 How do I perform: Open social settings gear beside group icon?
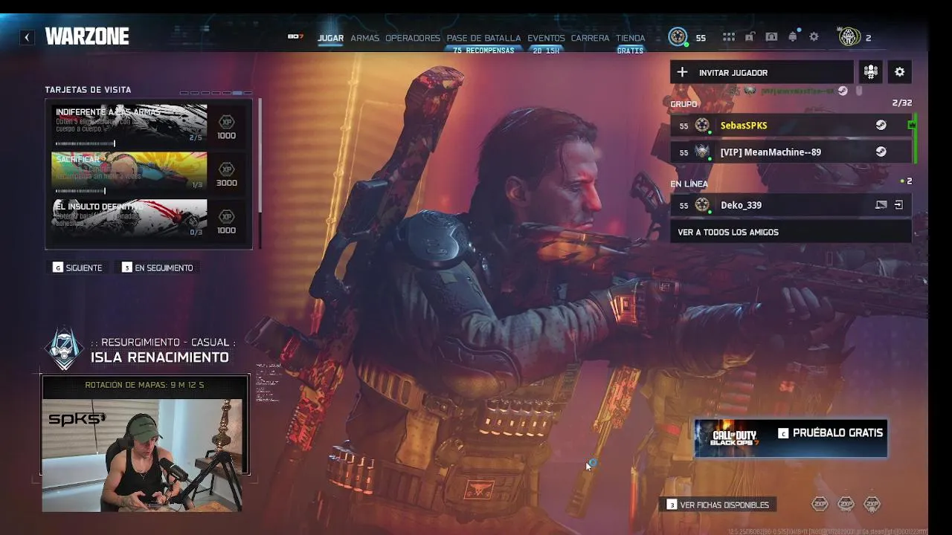[x=899, y=72]
